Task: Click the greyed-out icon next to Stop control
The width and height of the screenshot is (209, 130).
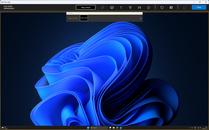Action: click(103, 7)
